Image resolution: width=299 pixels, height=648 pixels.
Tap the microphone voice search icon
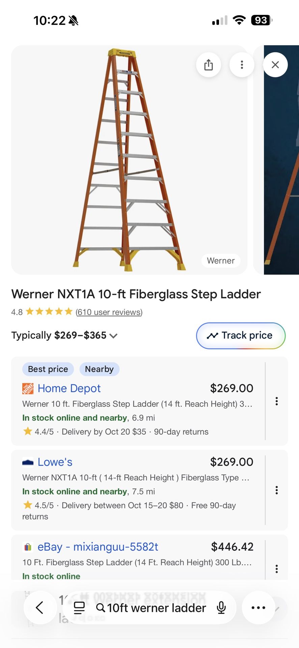pyautogui.click(x=221, y=608)
